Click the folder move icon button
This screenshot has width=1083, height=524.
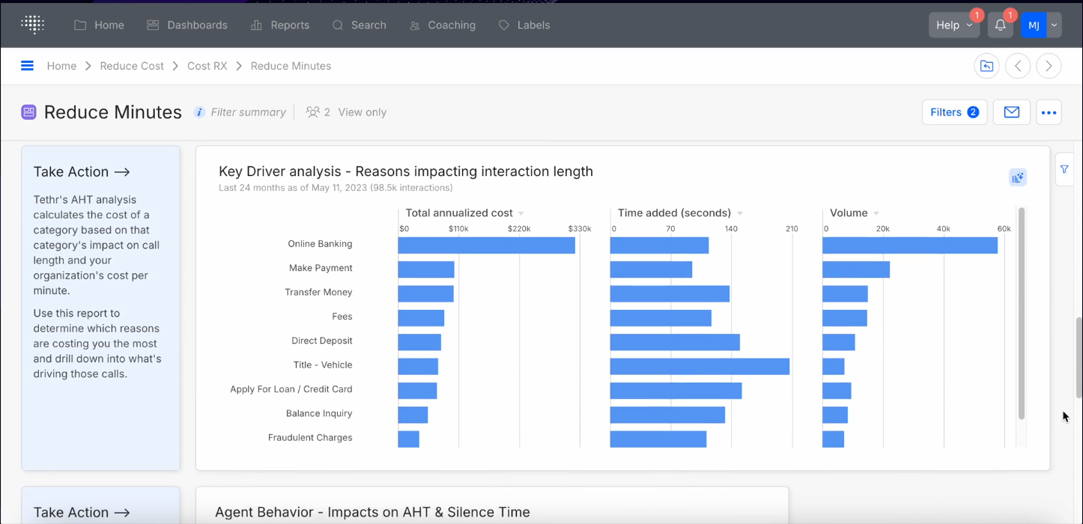coord(986,66)
